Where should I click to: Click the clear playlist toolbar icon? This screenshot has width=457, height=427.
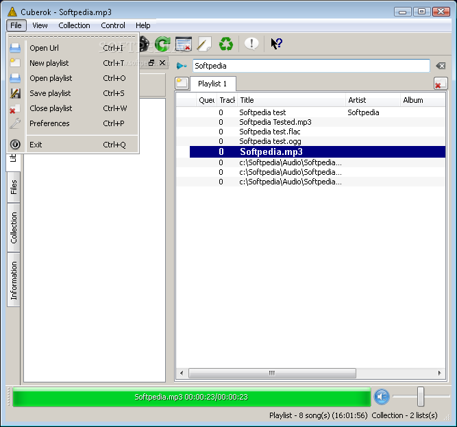coord(184,44)
